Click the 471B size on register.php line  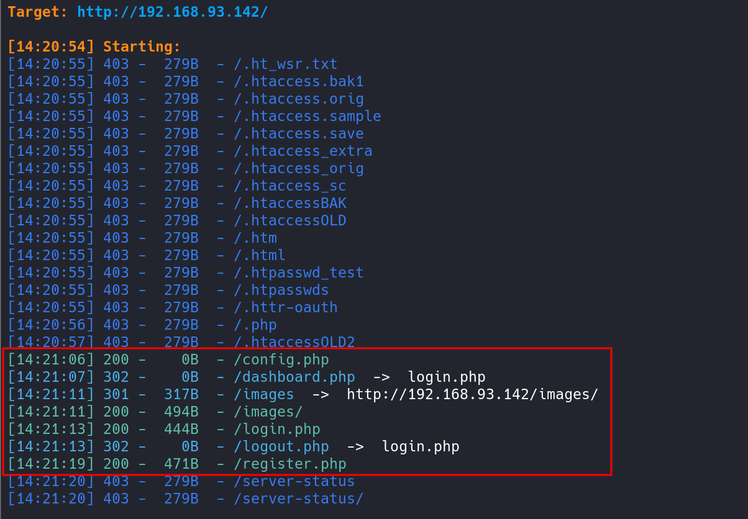click(181, 464)
